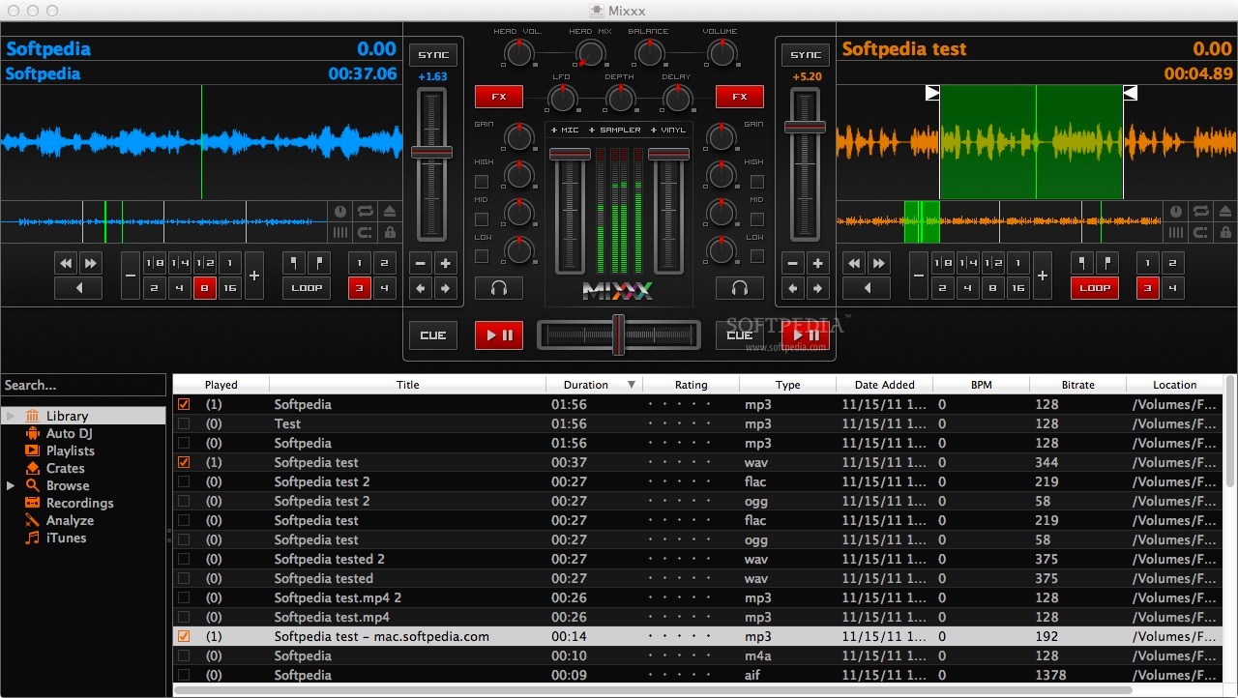
Task: Sort tracks by the Duration column header
Action: pos(594,385)
